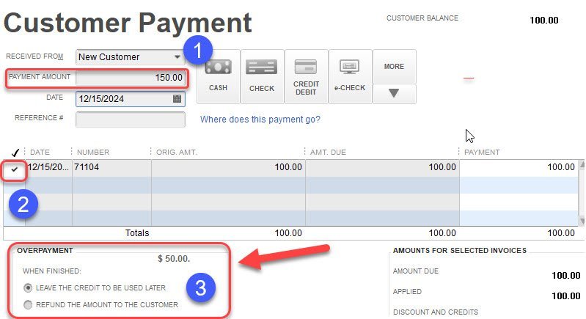Click into the Payment Amount field

[131, 78]
